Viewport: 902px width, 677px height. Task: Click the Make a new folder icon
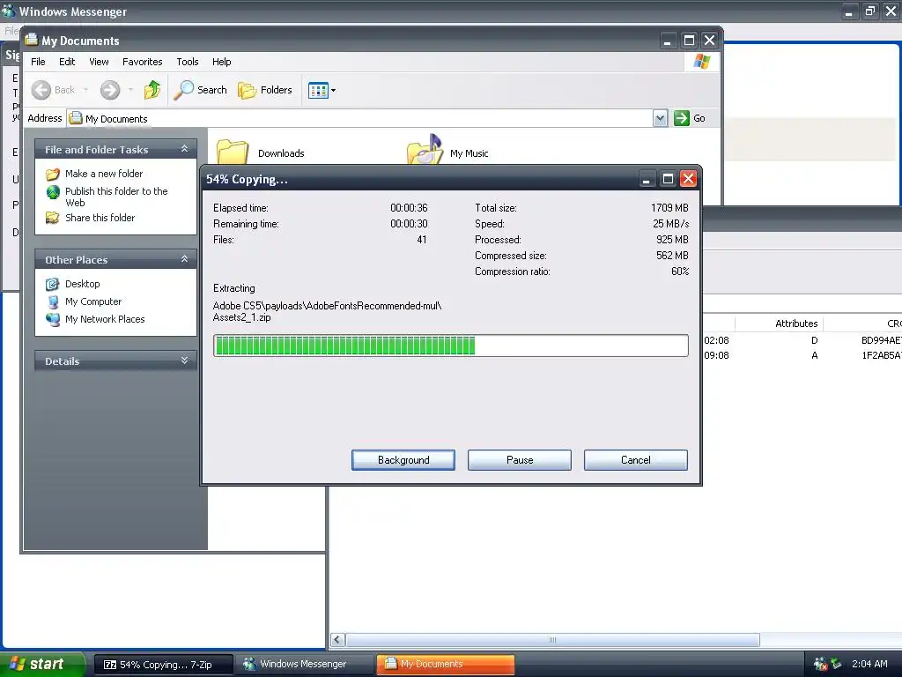52,174
